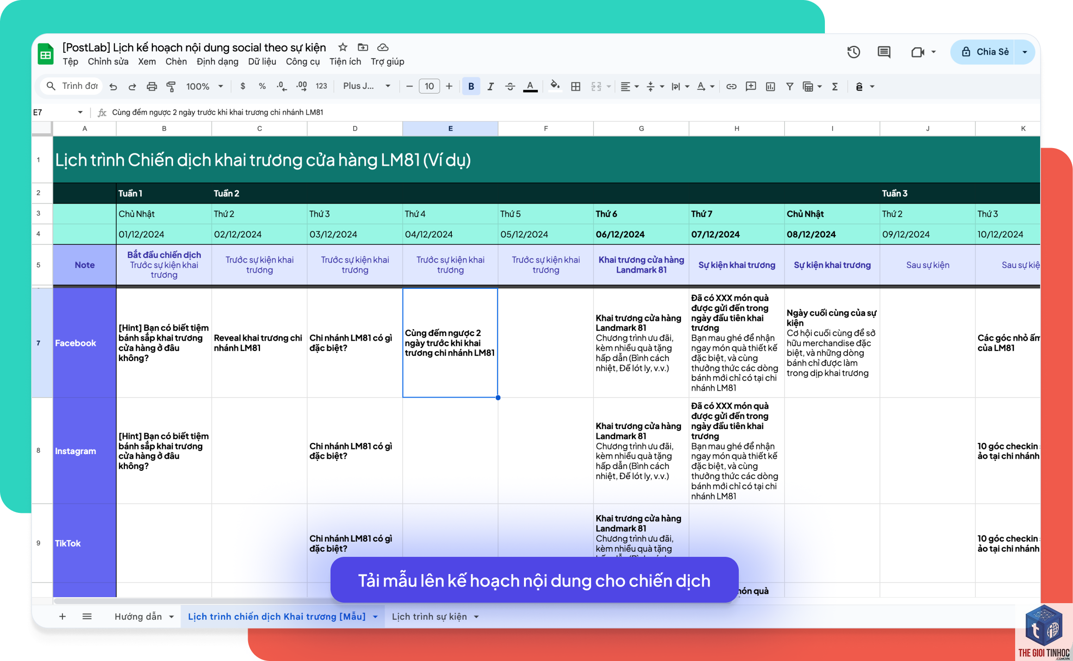Open the Filter views dropdown

point(812,87)
